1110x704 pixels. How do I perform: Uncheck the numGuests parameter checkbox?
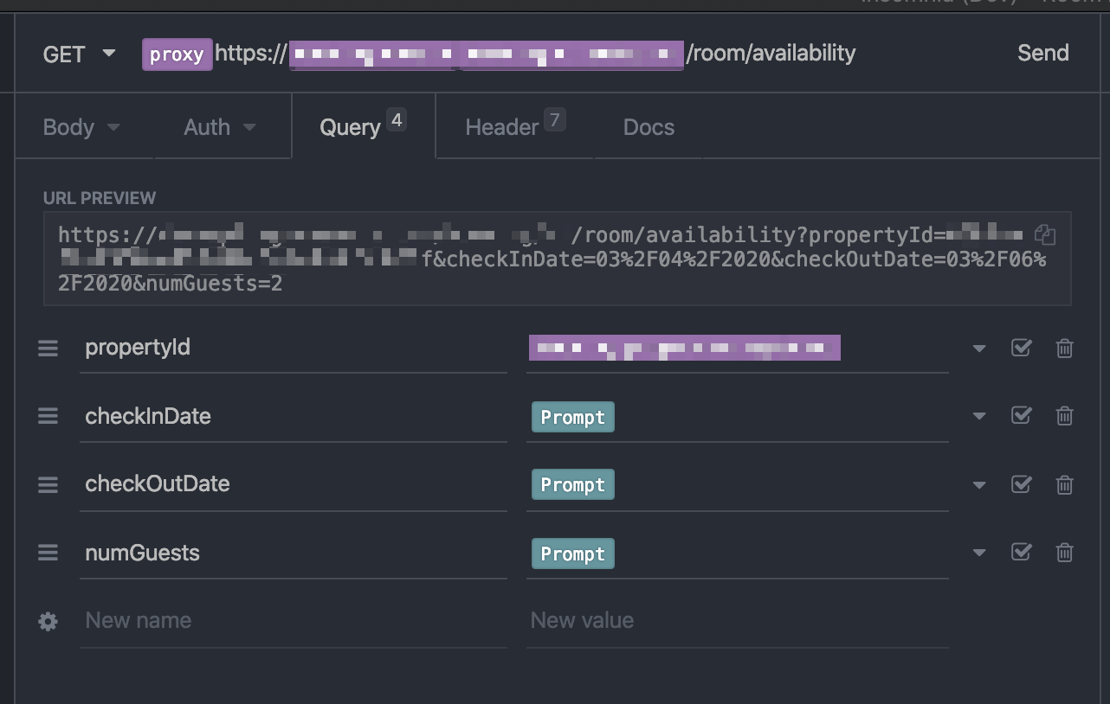(1022, 553)
